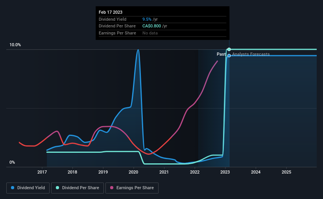Toggle the Dividend Yield legend button

[28, 188]
